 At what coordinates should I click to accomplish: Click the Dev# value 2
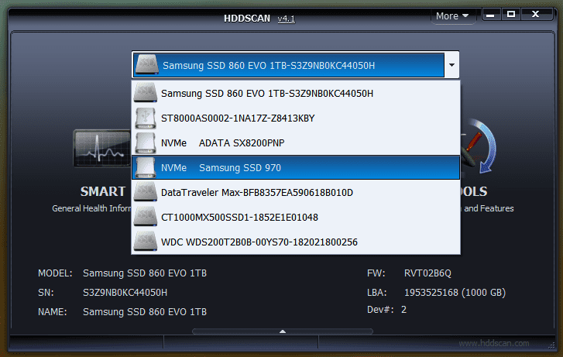pyautogui.click(x=403, y=310)
